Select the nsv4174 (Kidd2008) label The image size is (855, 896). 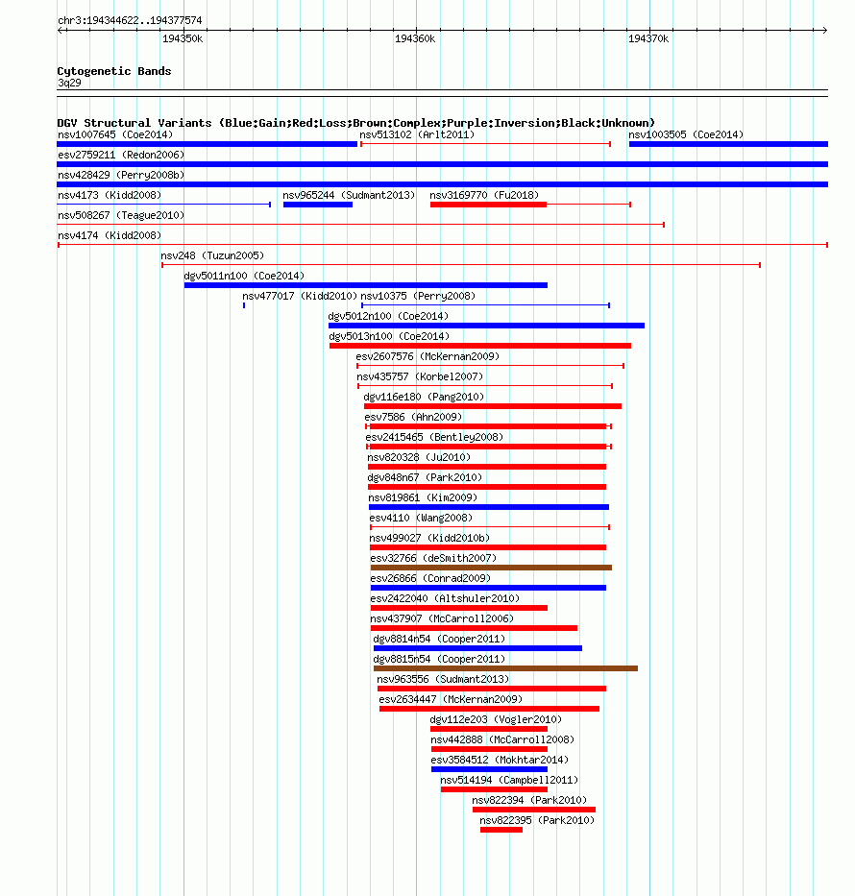click(110, 235)
